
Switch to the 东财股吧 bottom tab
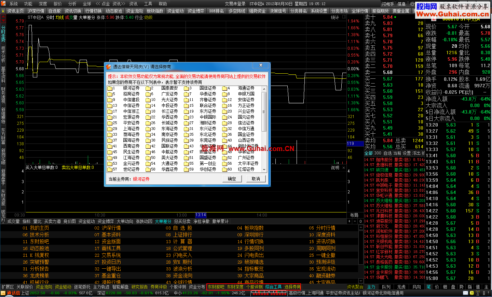tap(216, 287)
